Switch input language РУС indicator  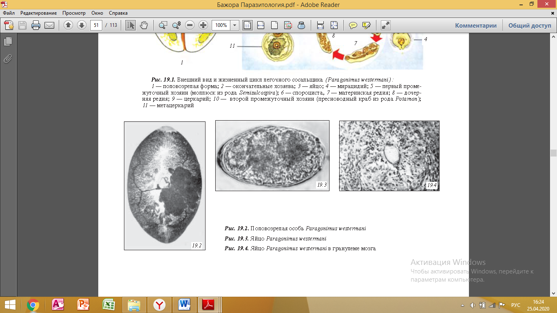pyautogui.click(x=515, y=305)
